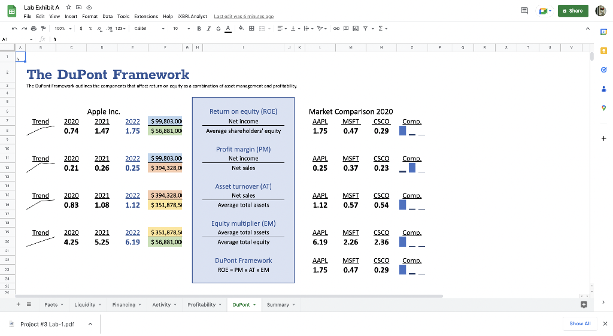This screenshot has width=613, height=336.
Task: Open more number formats 123 dropdown
Action: click(120, 29)
